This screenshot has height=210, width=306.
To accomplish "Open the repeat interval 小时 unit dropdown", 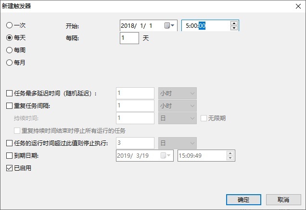I will (x=178, y=106).
